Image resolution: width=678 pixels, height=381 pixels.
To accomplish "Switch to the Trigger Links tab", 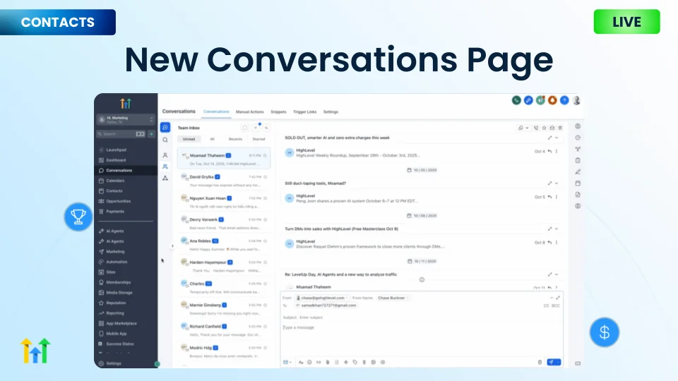I will pos(305,112).
